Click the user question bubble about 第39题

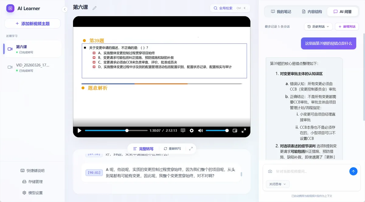coord(328,43)
